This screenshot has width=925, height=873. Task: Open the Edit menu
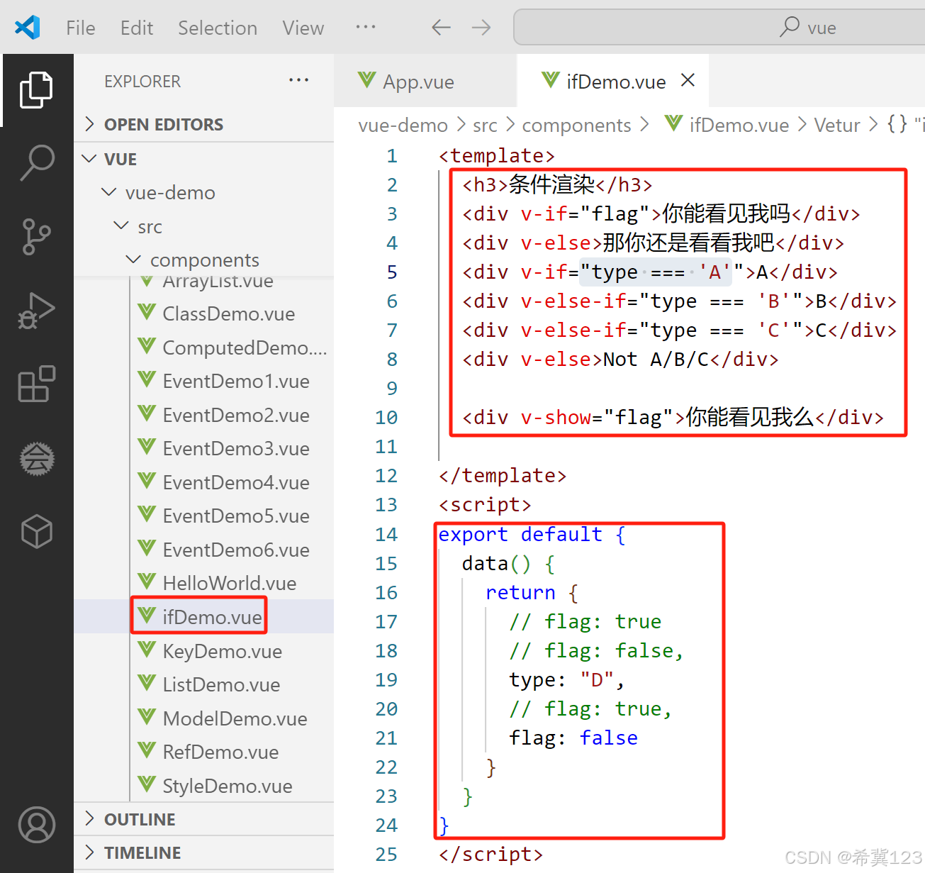(x=137, y=28)
